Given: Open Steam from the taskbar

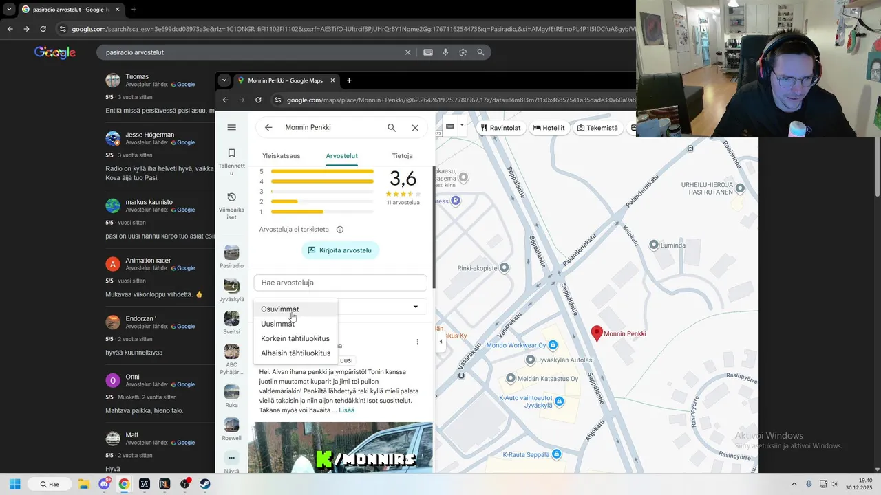Looking at the screenshot, I should [205, 484].
